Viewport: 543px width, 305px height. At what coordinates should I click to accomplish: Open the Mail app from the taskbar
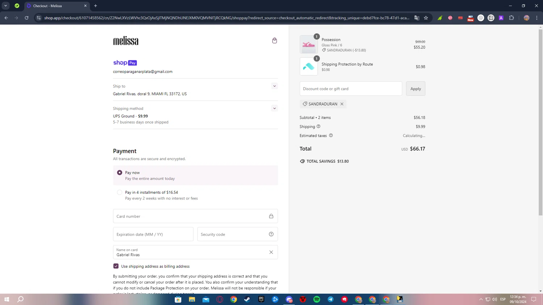tap(206, 299)
